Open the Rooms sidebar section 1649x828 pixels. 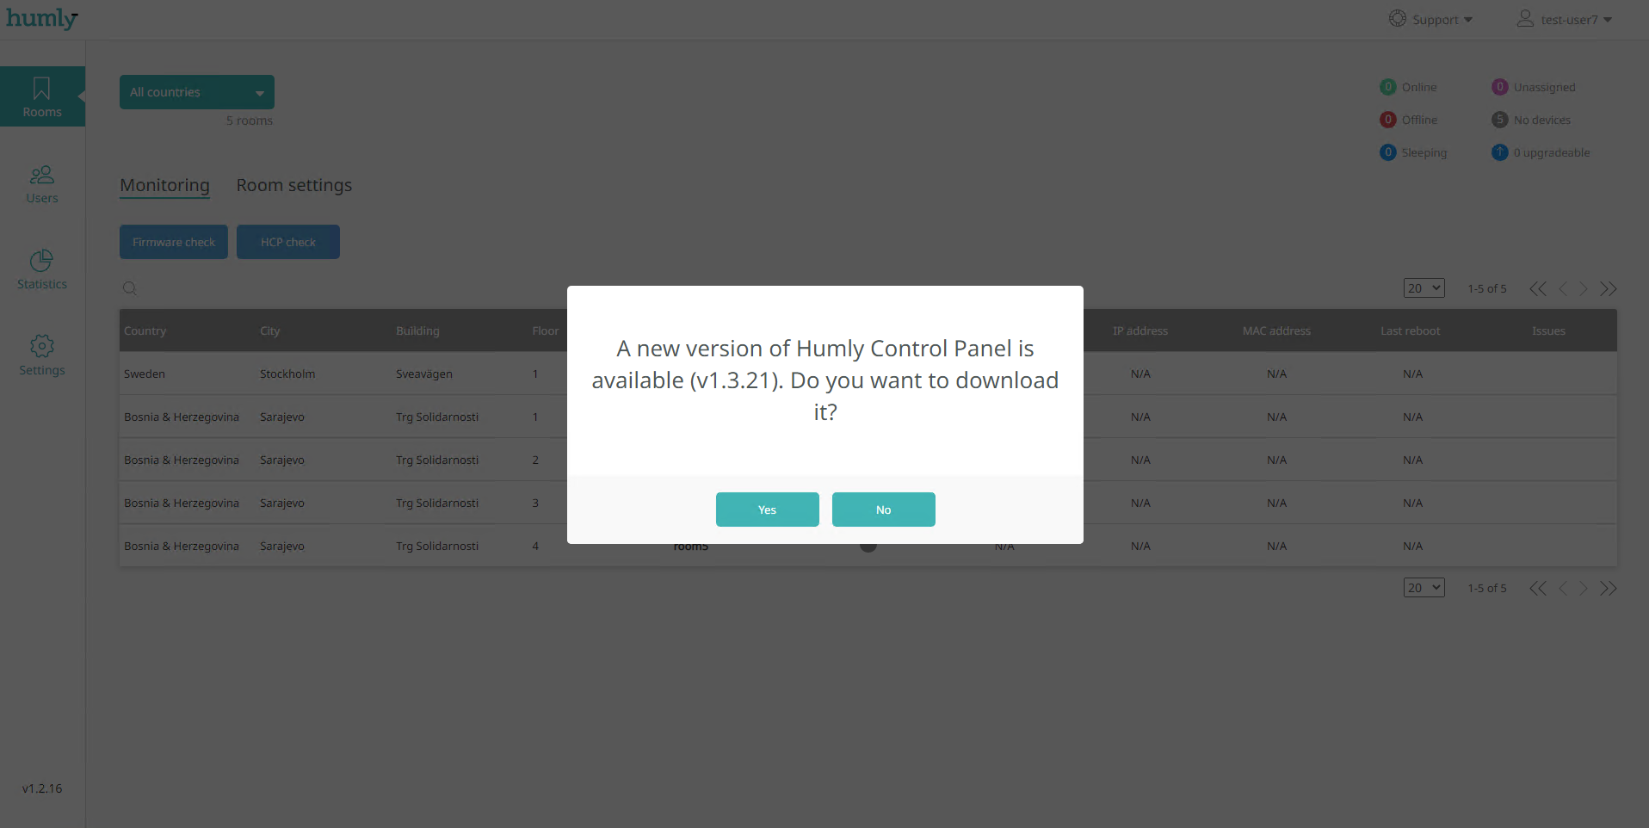[x=42, y=96]
